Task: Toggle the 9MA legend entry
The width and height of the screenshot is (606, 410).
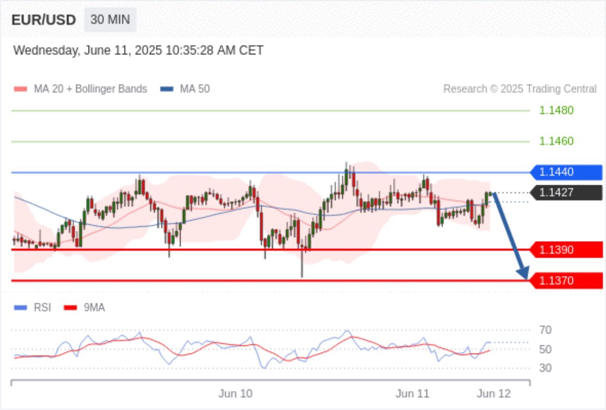Action: pos(94,308)
